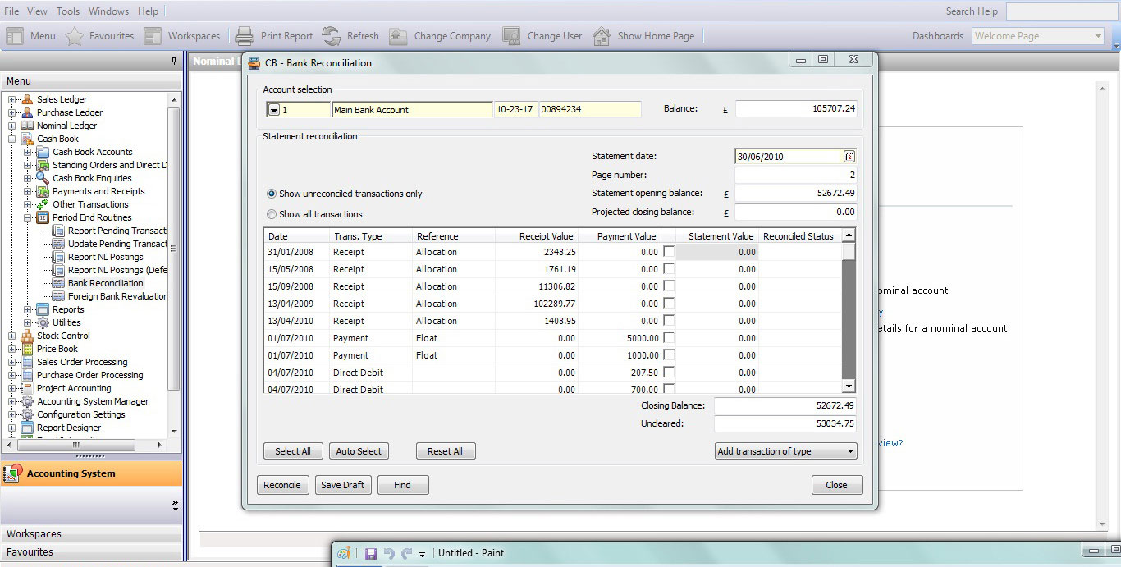The width and height of the screenshot is (1121, 567).
Task: Select the Report Designer icon
Action: pos(27,428)
